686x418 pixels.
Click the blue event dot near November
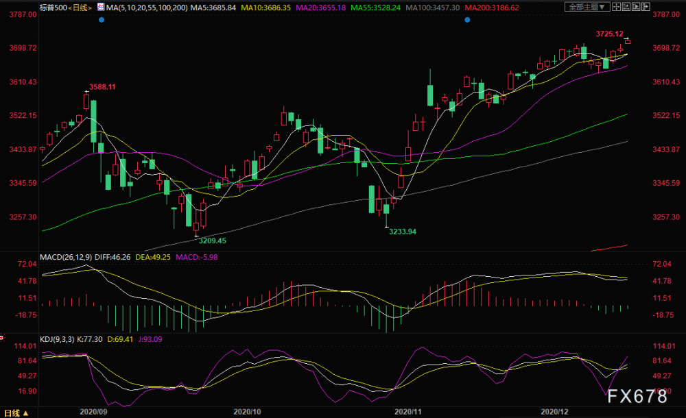pos(467,20)
